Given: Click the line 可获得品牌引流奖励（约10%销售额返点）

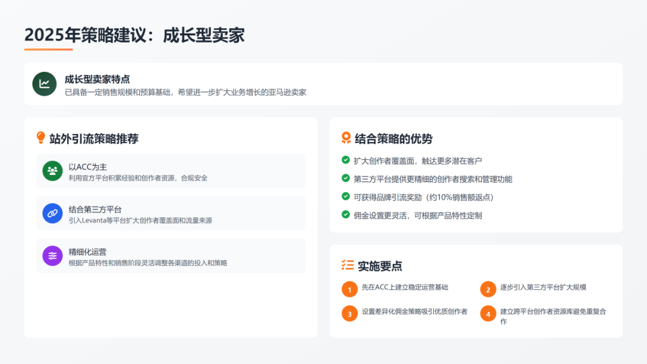Looking at the screenshot, I should point(424,197).
